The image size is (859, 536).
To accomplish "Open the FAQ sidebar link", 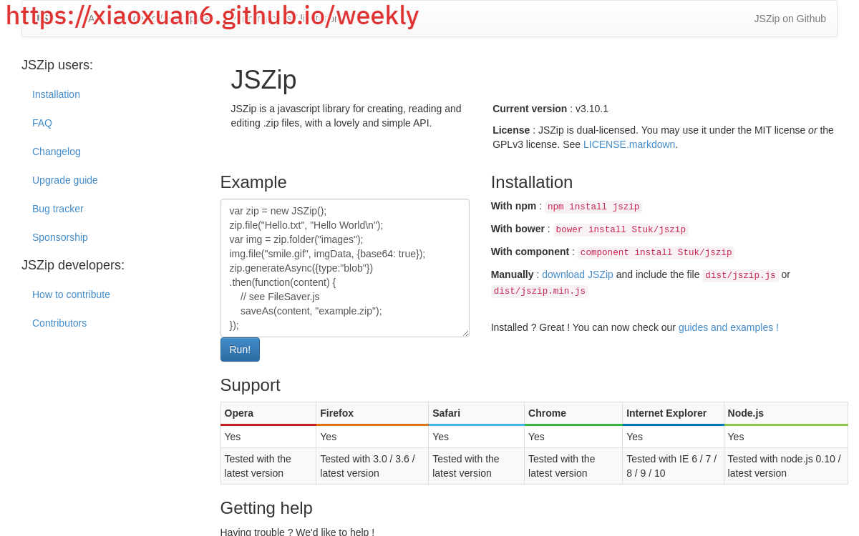I will [42, 123].
